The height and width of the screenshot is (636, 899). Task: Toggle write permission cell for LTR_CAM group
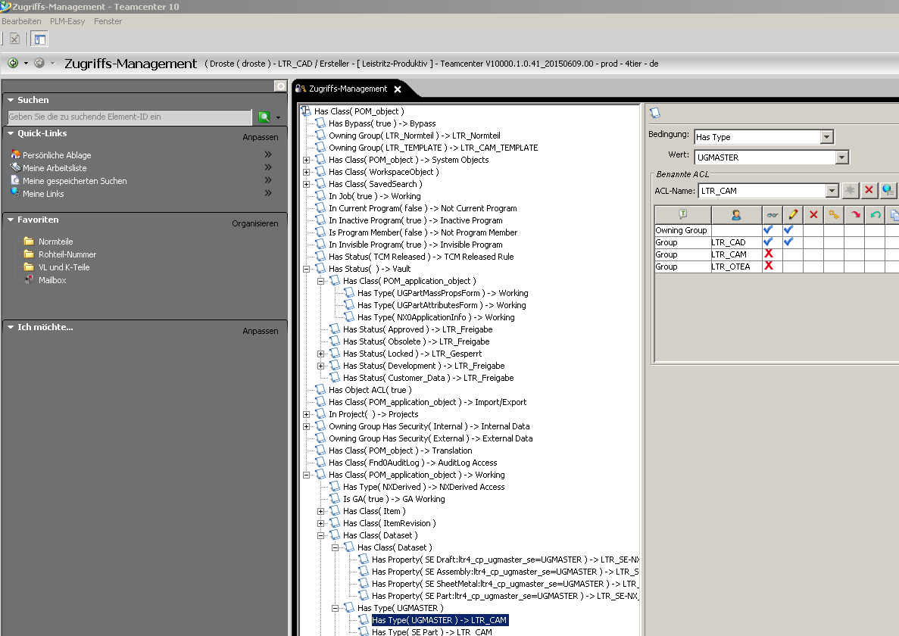click(793, 254)
